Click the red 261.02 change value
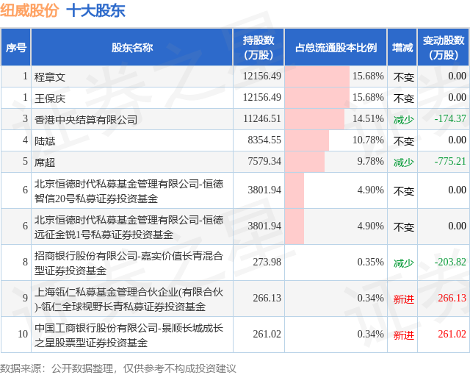 pos(452,334)
